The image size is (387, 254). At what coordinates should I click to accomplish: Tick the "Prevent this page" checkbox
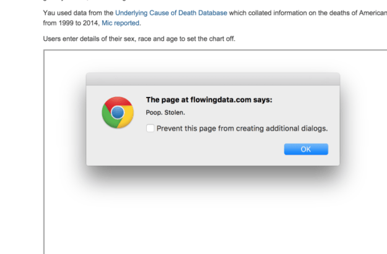[150, 129]
